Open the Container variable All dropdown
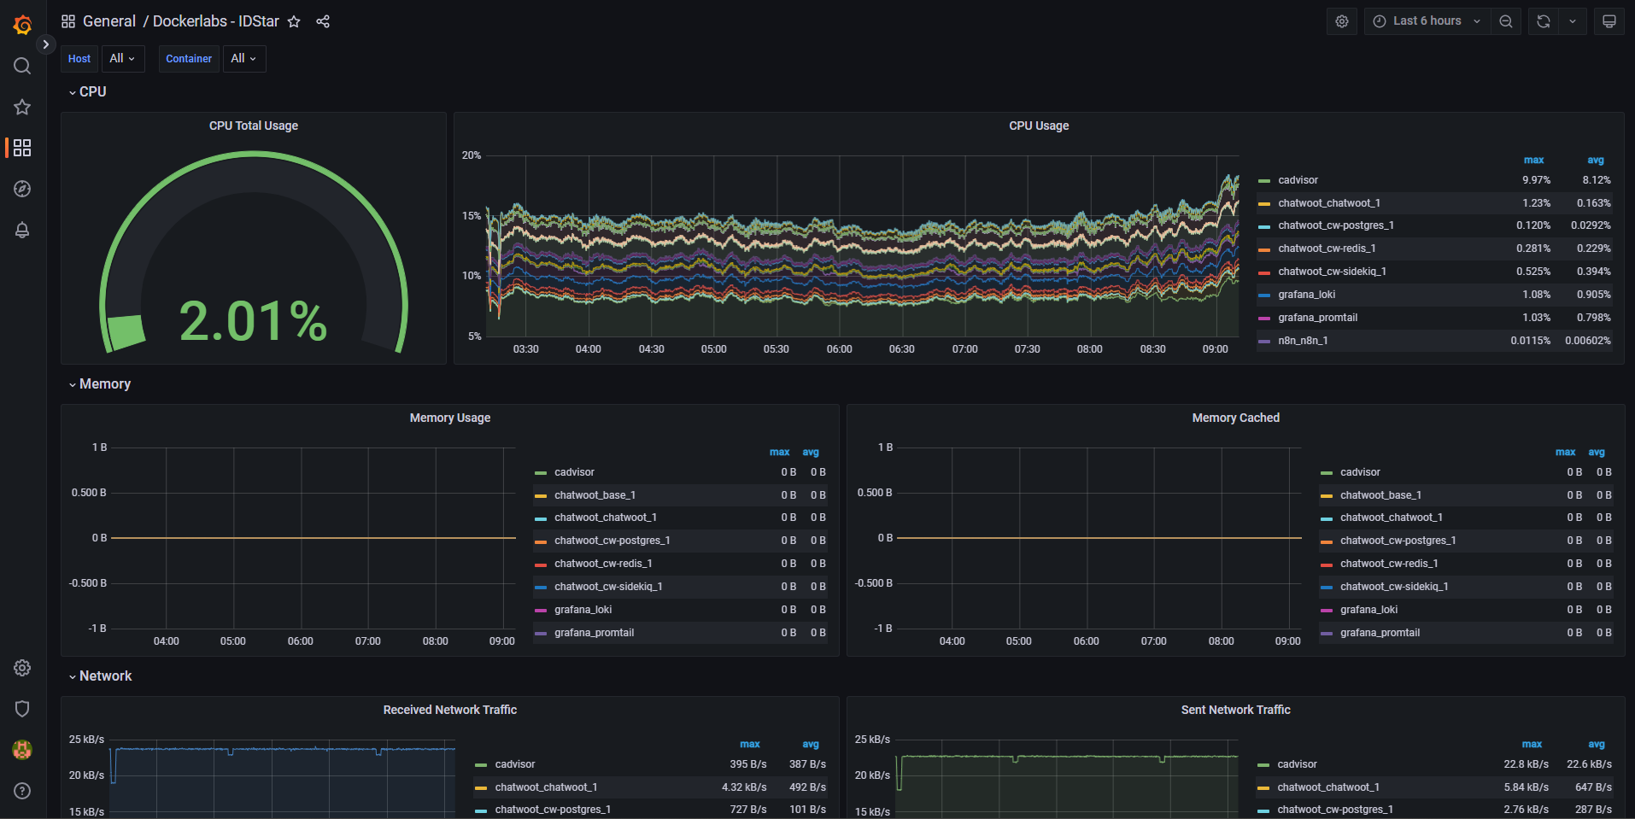1635x819 pixels. (244, 58)
